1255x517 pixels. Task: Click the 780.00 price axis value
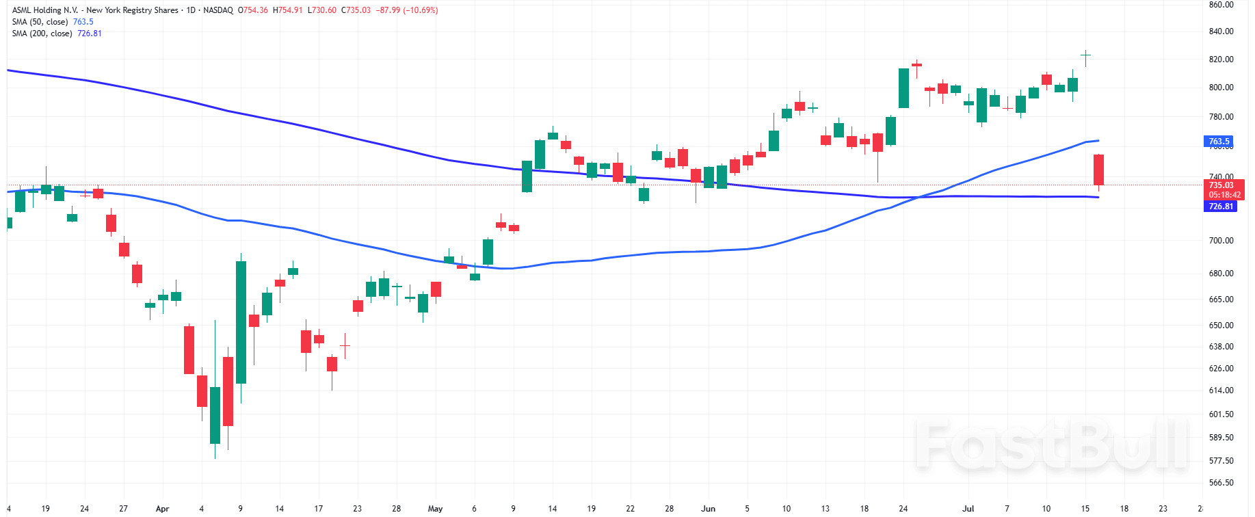pyautogui.click(x=1221, y=117)
